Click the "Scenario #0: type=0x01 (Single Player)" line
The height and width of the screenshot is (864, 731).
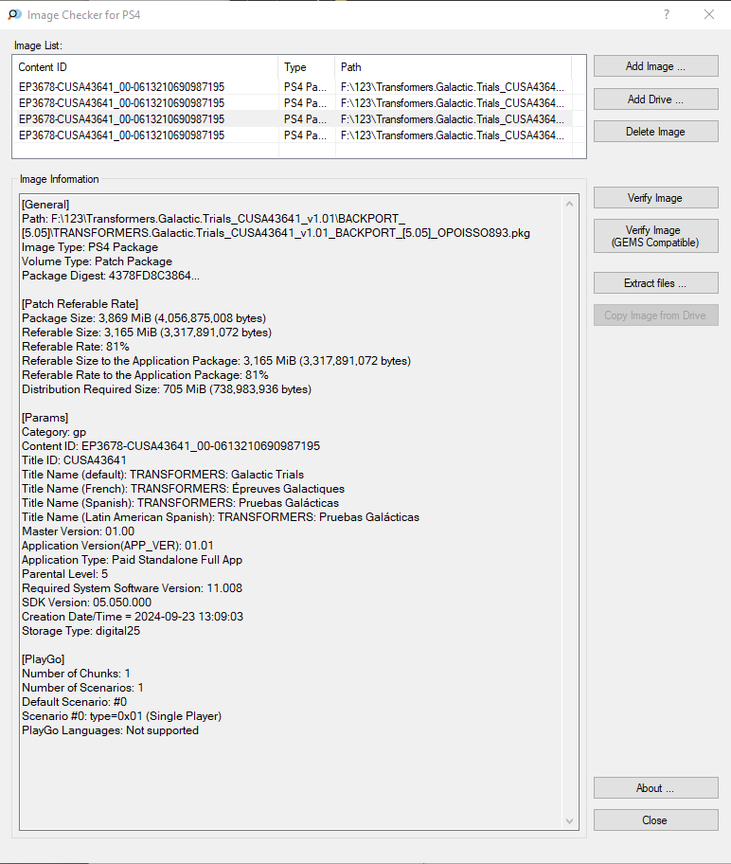(x=122, y=716)
